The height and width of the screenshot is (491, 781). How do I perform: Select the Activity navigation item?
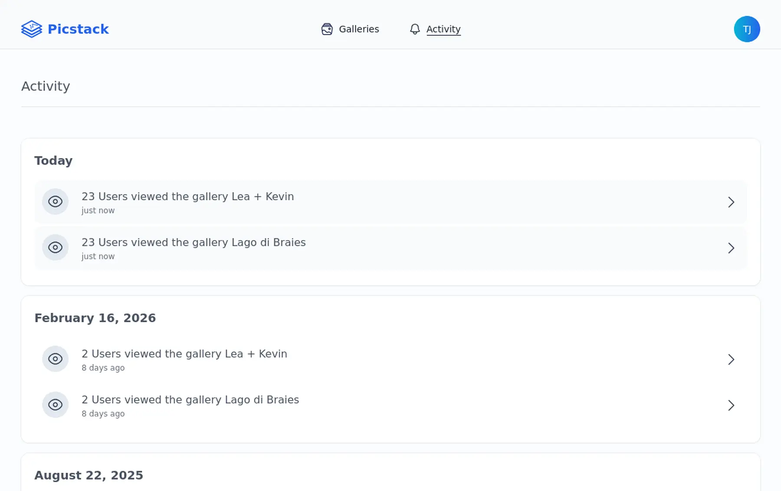tap(443, 29)
